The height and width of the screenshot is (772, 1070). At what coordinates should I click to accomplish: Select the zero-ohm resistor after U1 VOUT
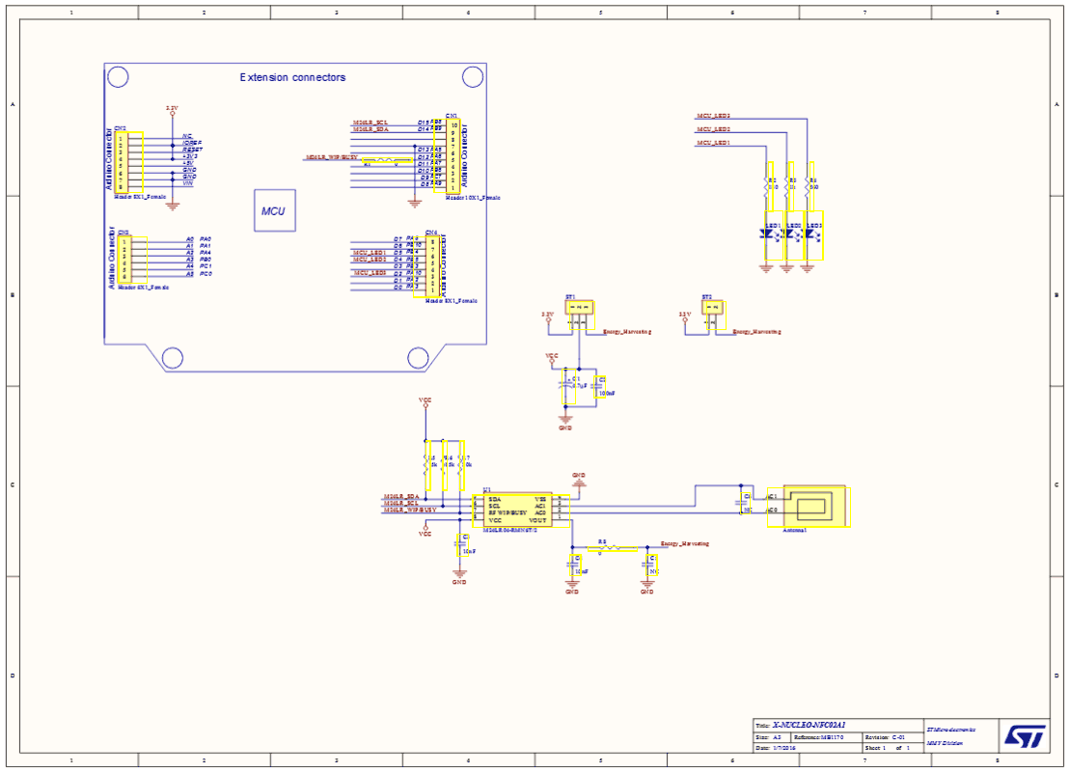coord(612,547)
